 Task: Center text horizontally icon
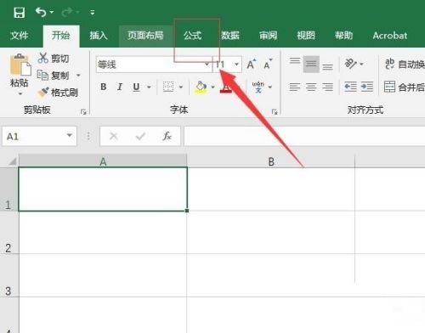311,87
